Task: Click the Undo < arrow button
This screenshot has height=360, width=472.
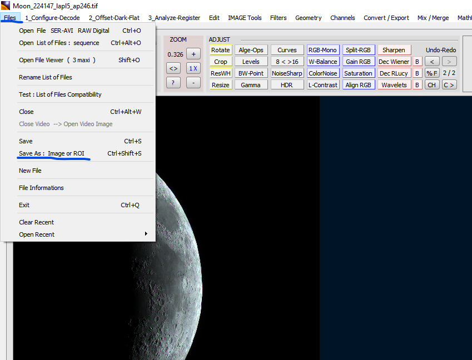Action: coord(432,62)
